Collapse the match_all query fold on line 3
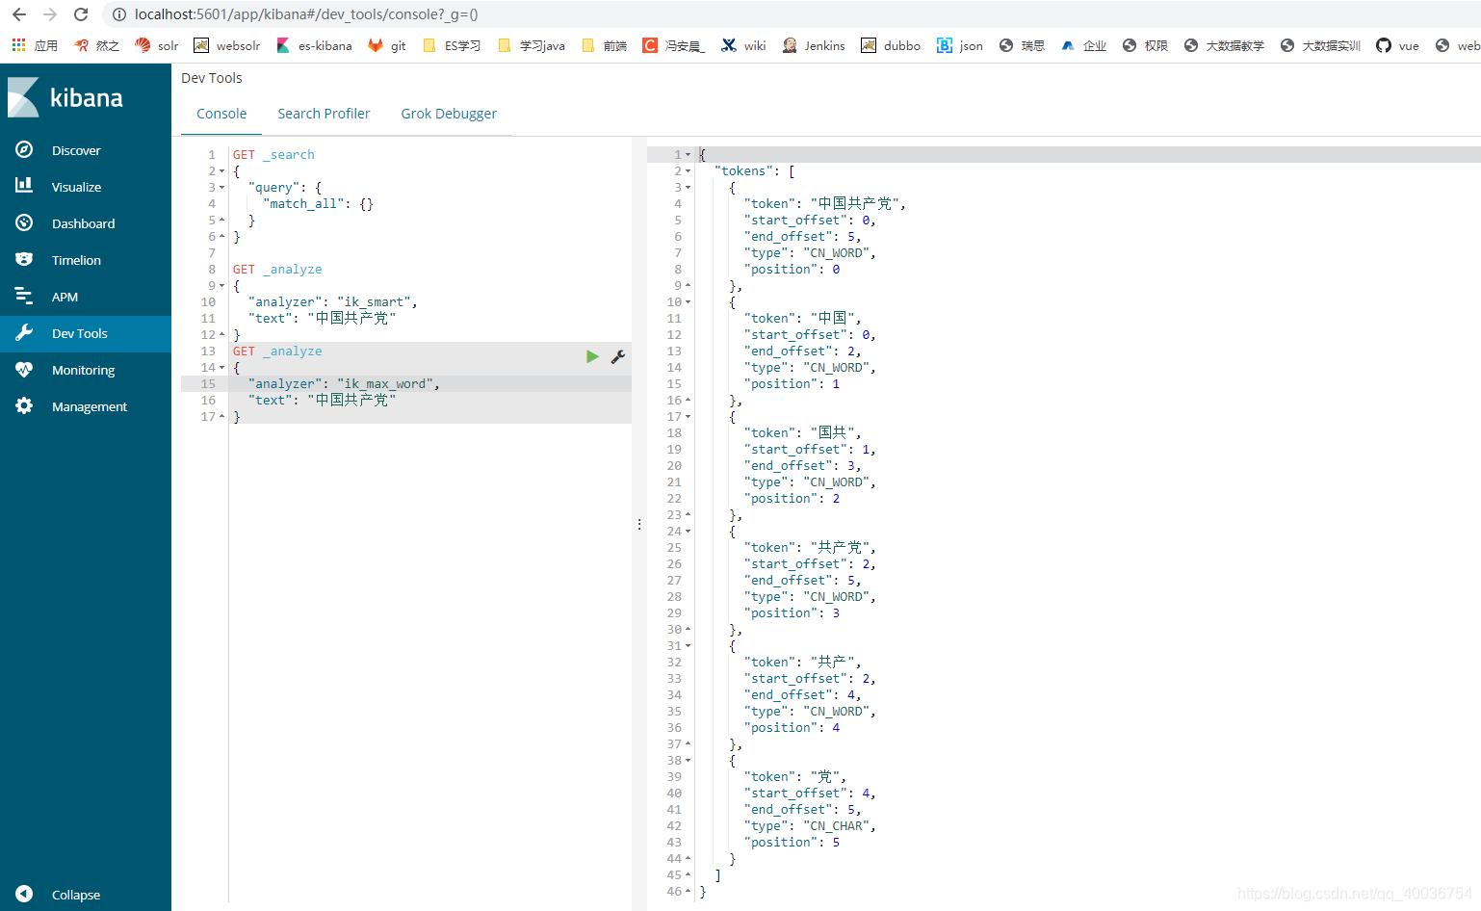Viewport: 1481px width, 911px height. pos(220,187)
